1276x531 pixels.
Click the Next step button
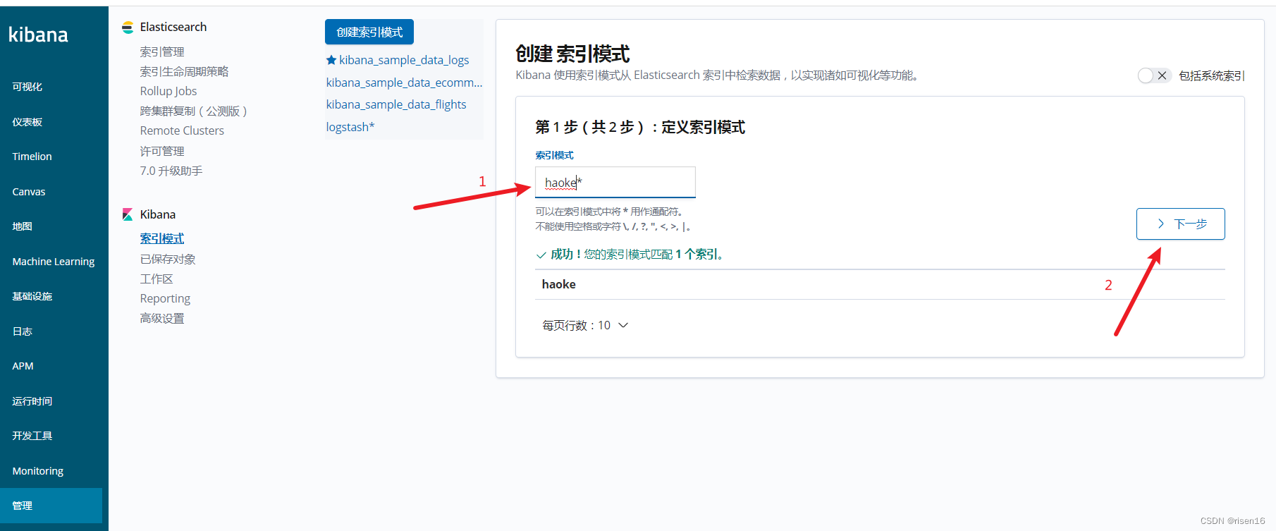pyautogui.click(x=1180, y=224)
